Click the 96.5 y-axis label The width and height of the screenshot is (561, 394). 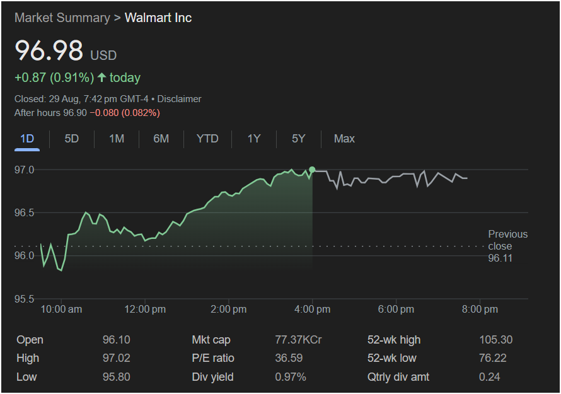point(25,212)
